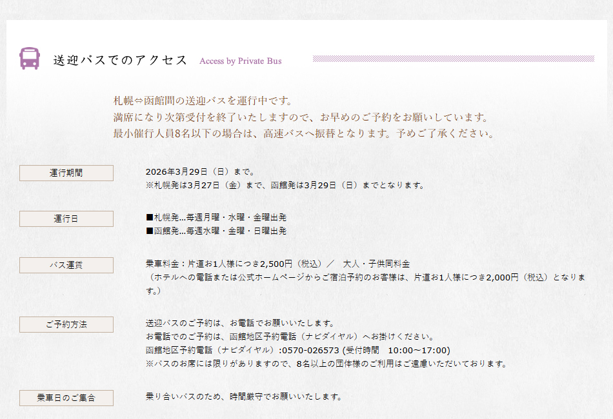Image resolution: width=613 pixels, height=419 pixels.
Task: Click the line starting 最小催行人員8名以下の場合
Action: [304, 133]
